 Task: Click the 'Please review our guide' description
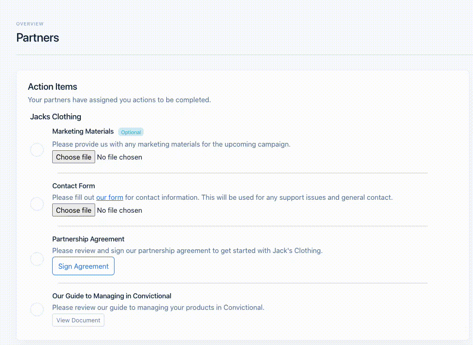[158, 307]
